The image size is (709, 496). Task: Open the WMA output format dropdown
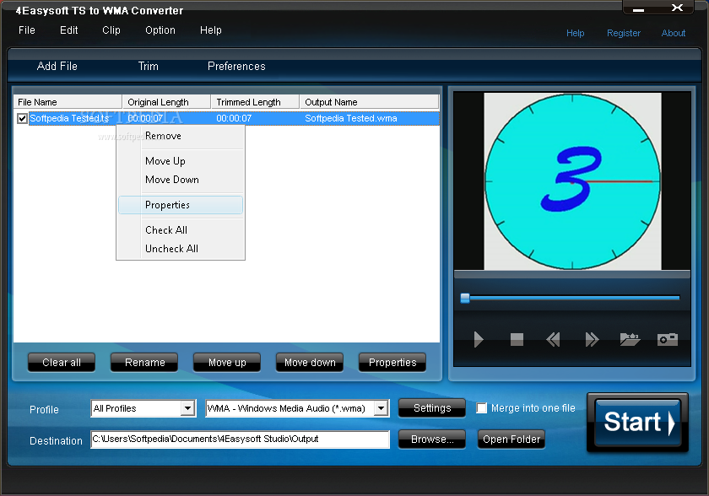tap(382, 408)
